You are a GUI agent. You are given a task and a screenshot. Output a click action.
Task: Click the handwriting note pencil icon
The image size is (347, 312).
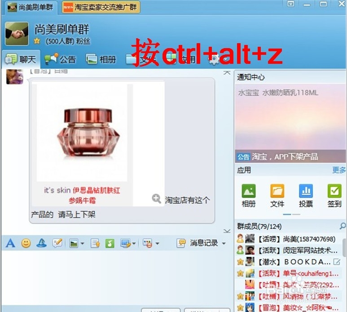(57, 243)
